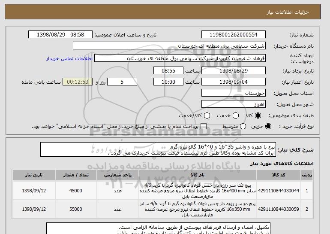Toggle the اسناد خزانه اسلامی payment checkbox
The width and height of the screenshot is (330, 234).
tap(203, 126)
